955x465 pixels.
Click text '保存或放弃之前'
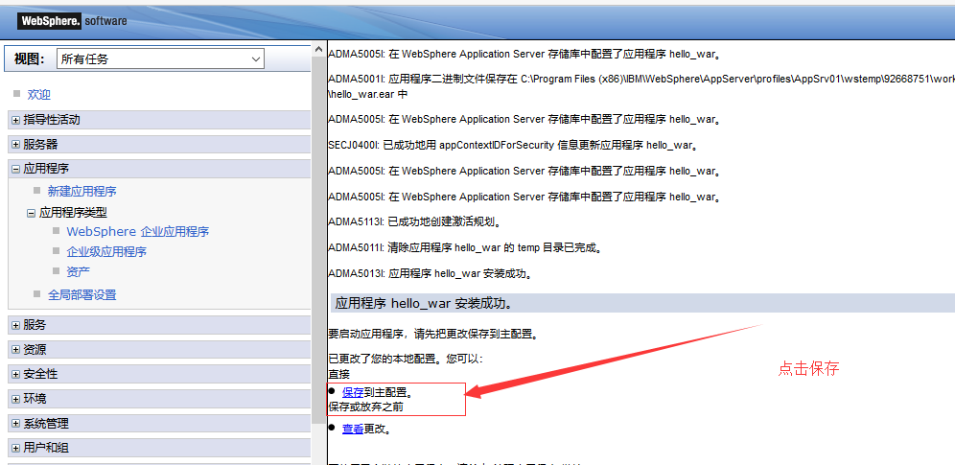pyautogui.click(x=365, y=407)
